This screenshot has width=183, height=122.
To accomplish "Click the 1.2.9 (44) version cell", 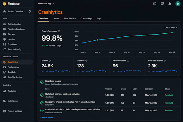I will tap(110, 103).
